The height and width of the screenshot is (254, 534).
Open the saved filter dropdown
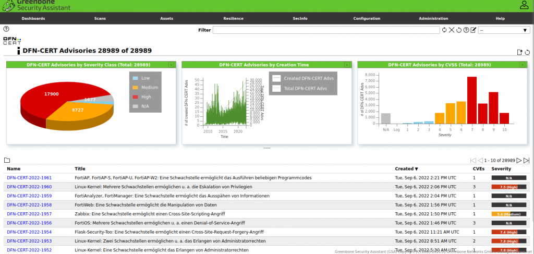click(x=504, y=30)
